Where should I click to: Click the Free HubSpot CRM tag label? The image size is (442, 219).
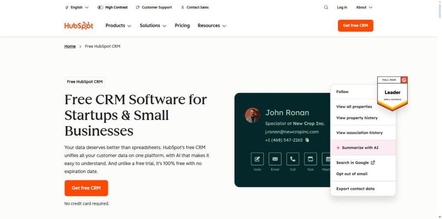85,82
